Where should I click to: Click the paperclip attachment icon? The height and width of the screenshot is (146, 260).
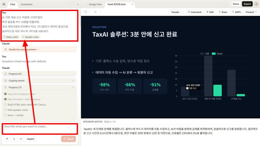pos(14,139)
